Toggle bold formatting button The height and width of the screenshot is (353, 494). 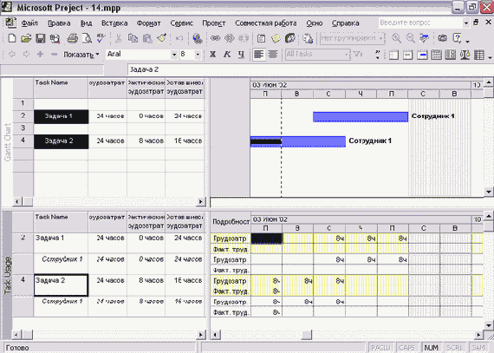click(213, 55)
